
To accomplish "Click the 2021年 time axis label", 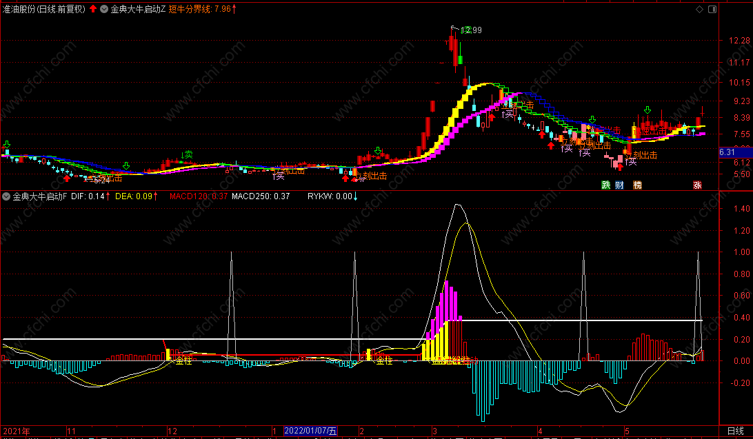I will (x=17, y=431).
